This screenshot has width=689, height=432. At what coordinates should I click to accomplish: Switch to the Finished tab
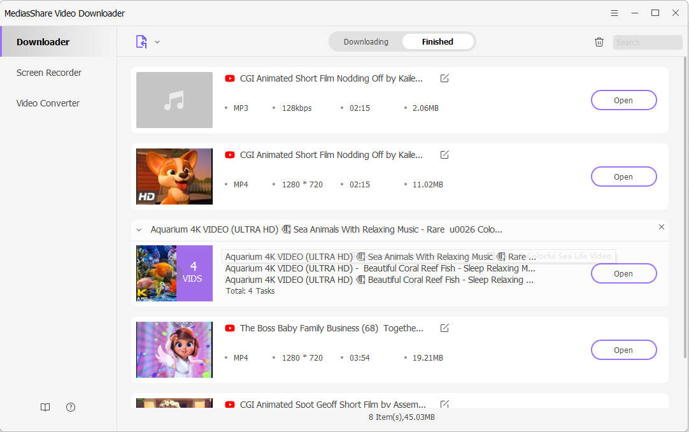pyautogui.click(x=437, y=42)
